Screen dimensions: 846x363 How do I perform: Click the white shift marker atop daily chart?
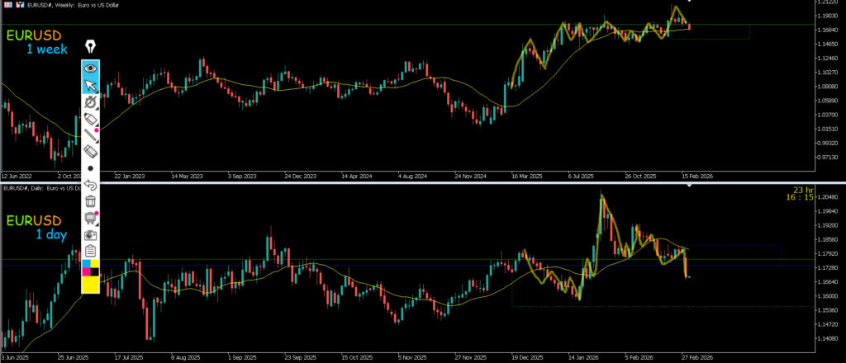[691, 186]
